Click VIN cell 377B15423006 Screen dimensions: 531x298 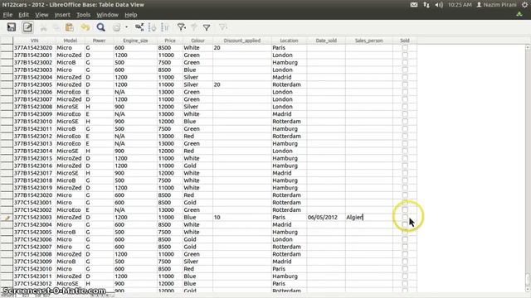pyautogui.click(x=34, y=92)
